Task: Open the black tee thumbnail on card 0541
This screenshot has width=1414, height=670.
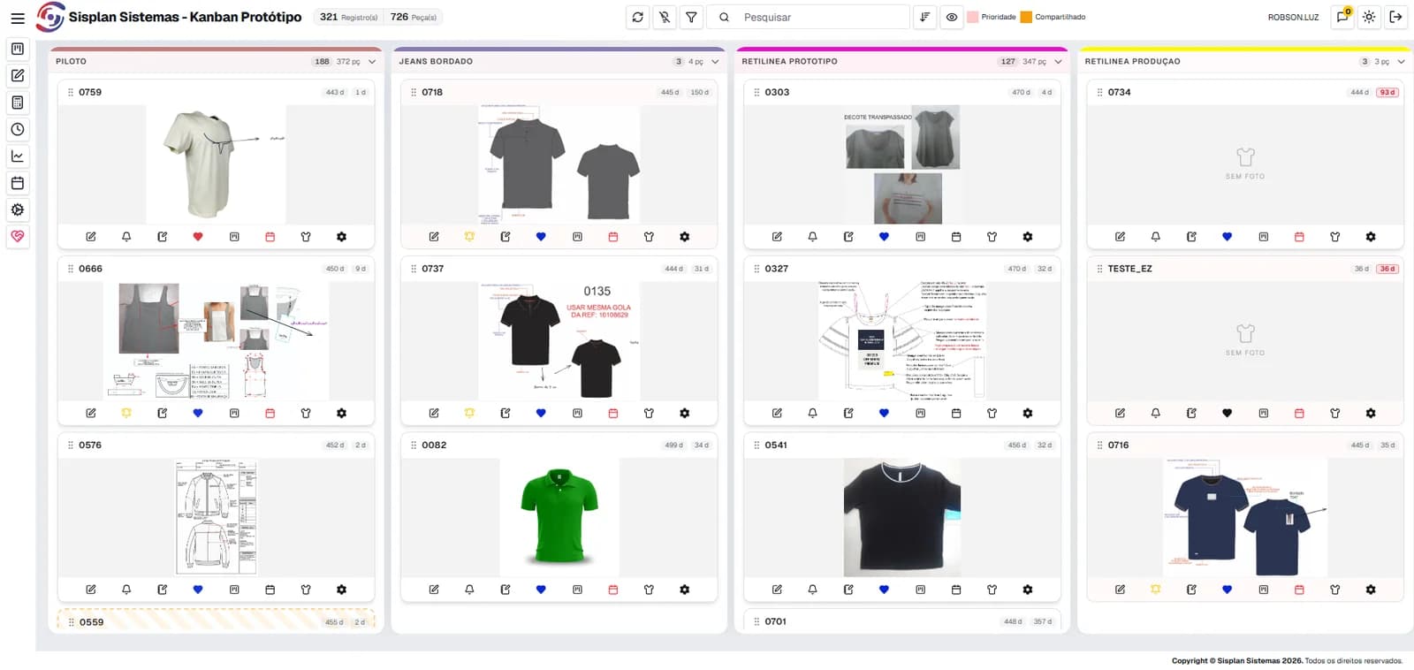Action: pyautogui.click(x=902, y=517)
